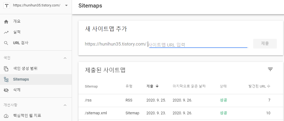The image size is (284, 121).
Task: Collapse the 색인 section chevron
Action: tap(65, 58)
